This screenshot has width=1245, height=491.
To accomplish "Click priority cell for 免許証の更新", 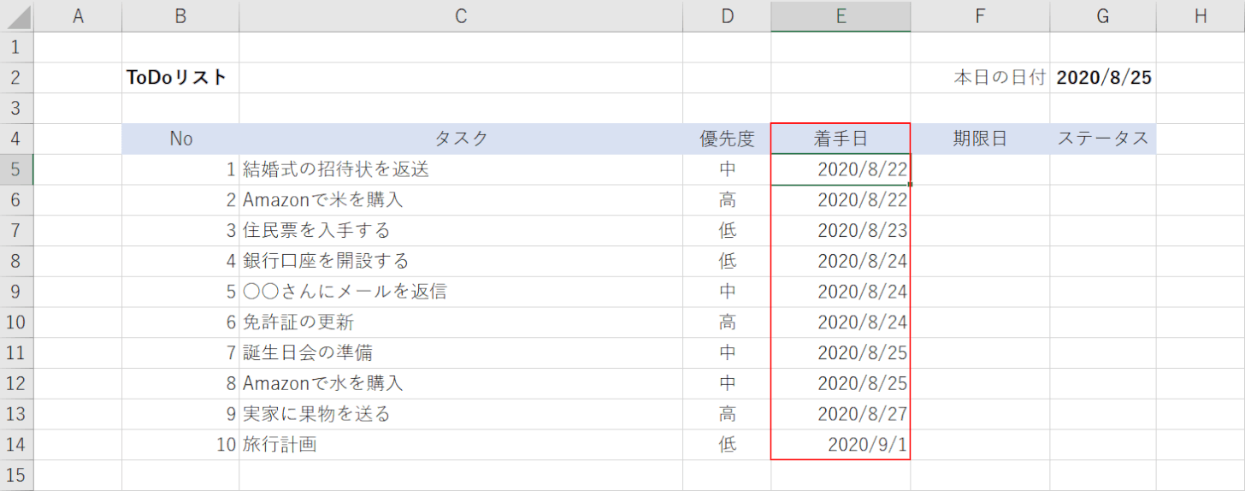I will tap(727, 322).
